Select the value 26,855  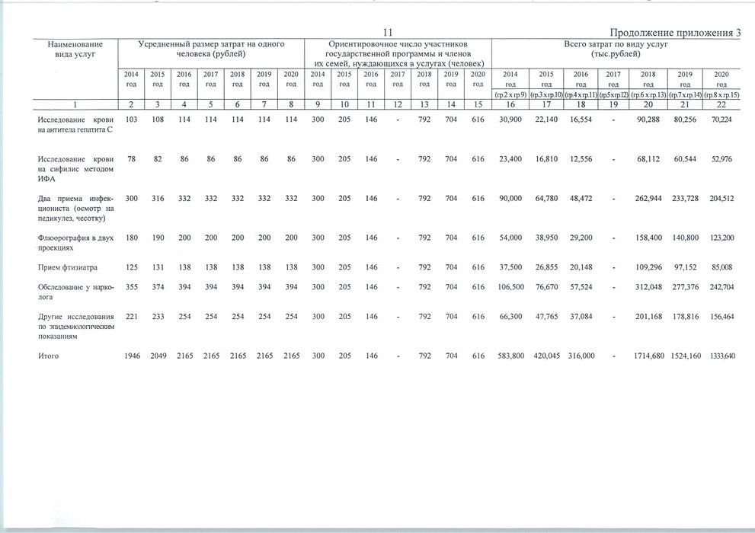(546, 267)
